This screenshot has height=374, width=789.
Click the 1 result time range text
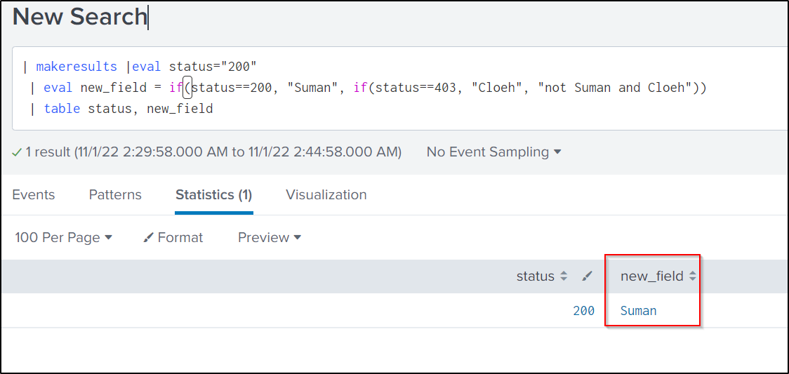click(x=213, y=152)
